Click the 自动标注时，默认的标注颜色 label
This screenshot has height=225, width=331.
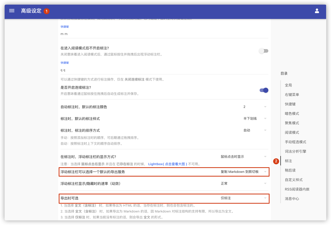84,107
